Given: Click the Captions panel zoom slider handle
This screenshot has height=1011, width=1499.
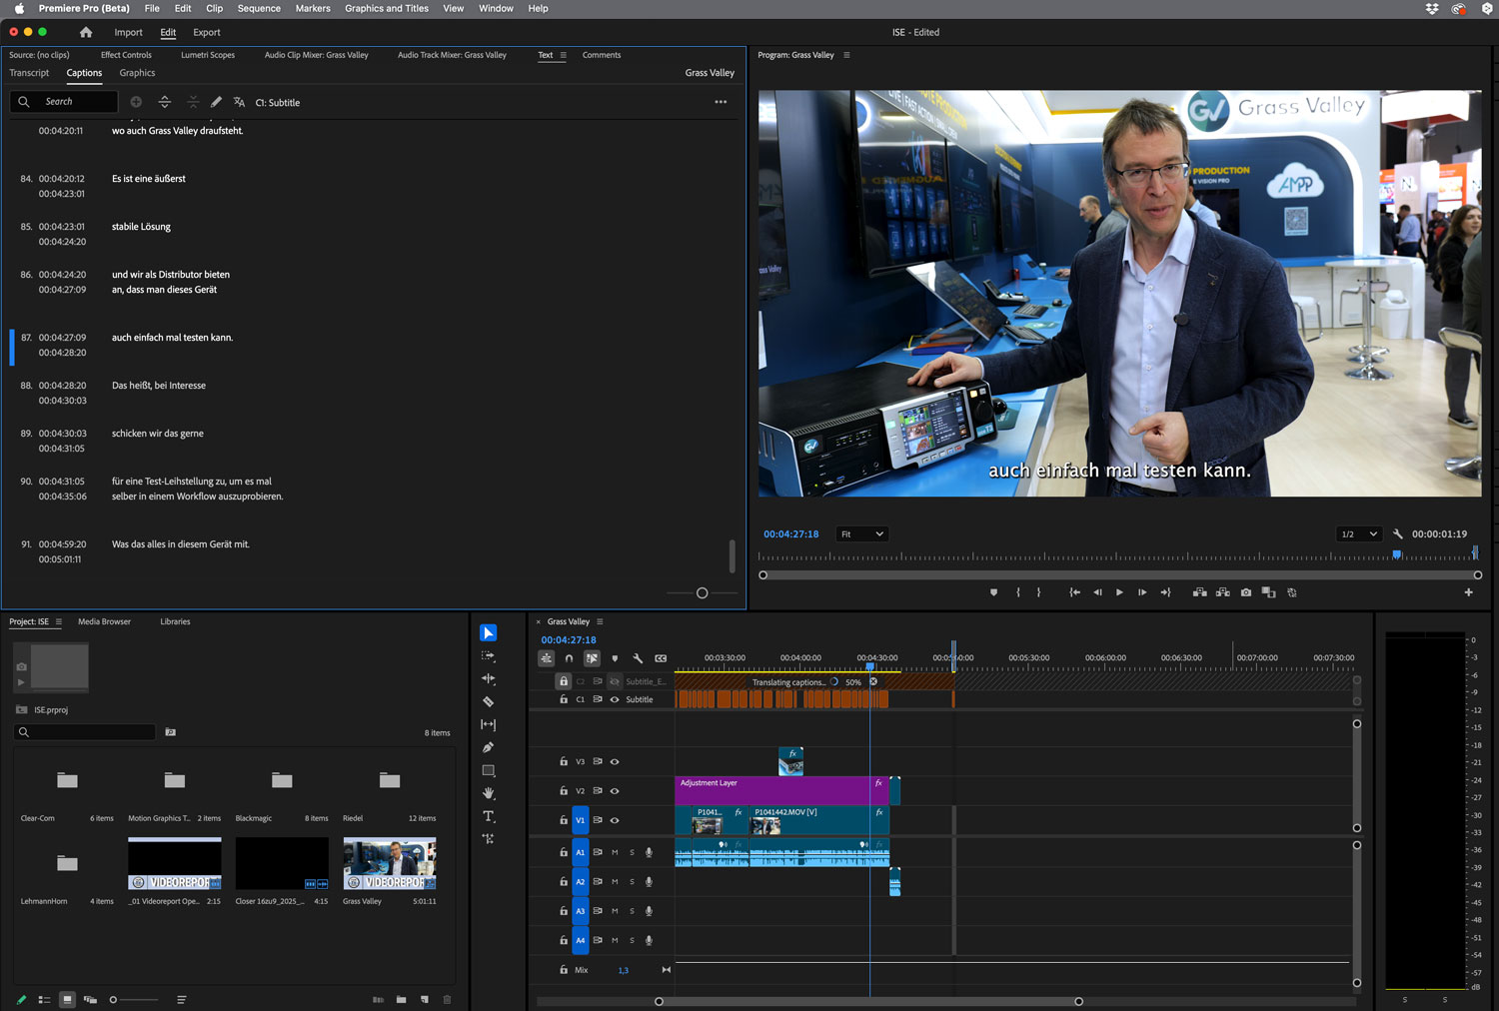Looking at the screenshot, I should click(x=702, y=592).
